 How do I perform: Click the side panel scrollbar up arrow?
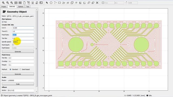click(36, 10)
